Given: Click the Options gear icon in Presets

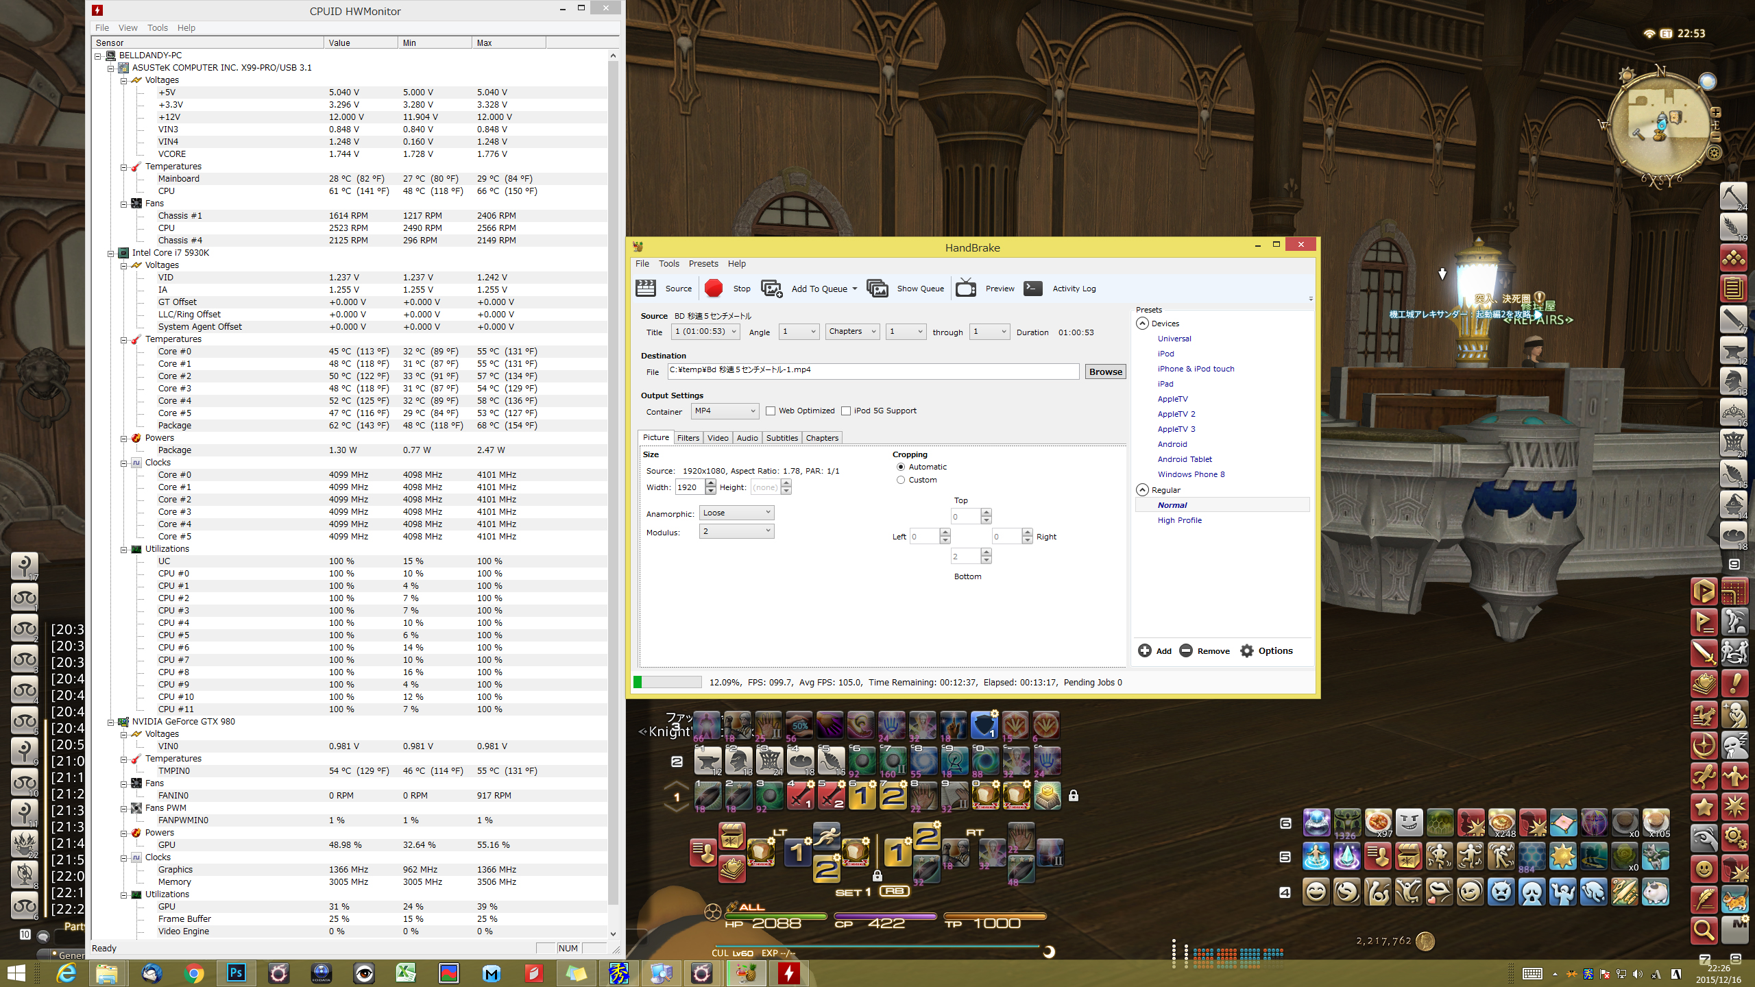Looking at the screenshot, I should pyautogui.click(x=1247, y=651).
